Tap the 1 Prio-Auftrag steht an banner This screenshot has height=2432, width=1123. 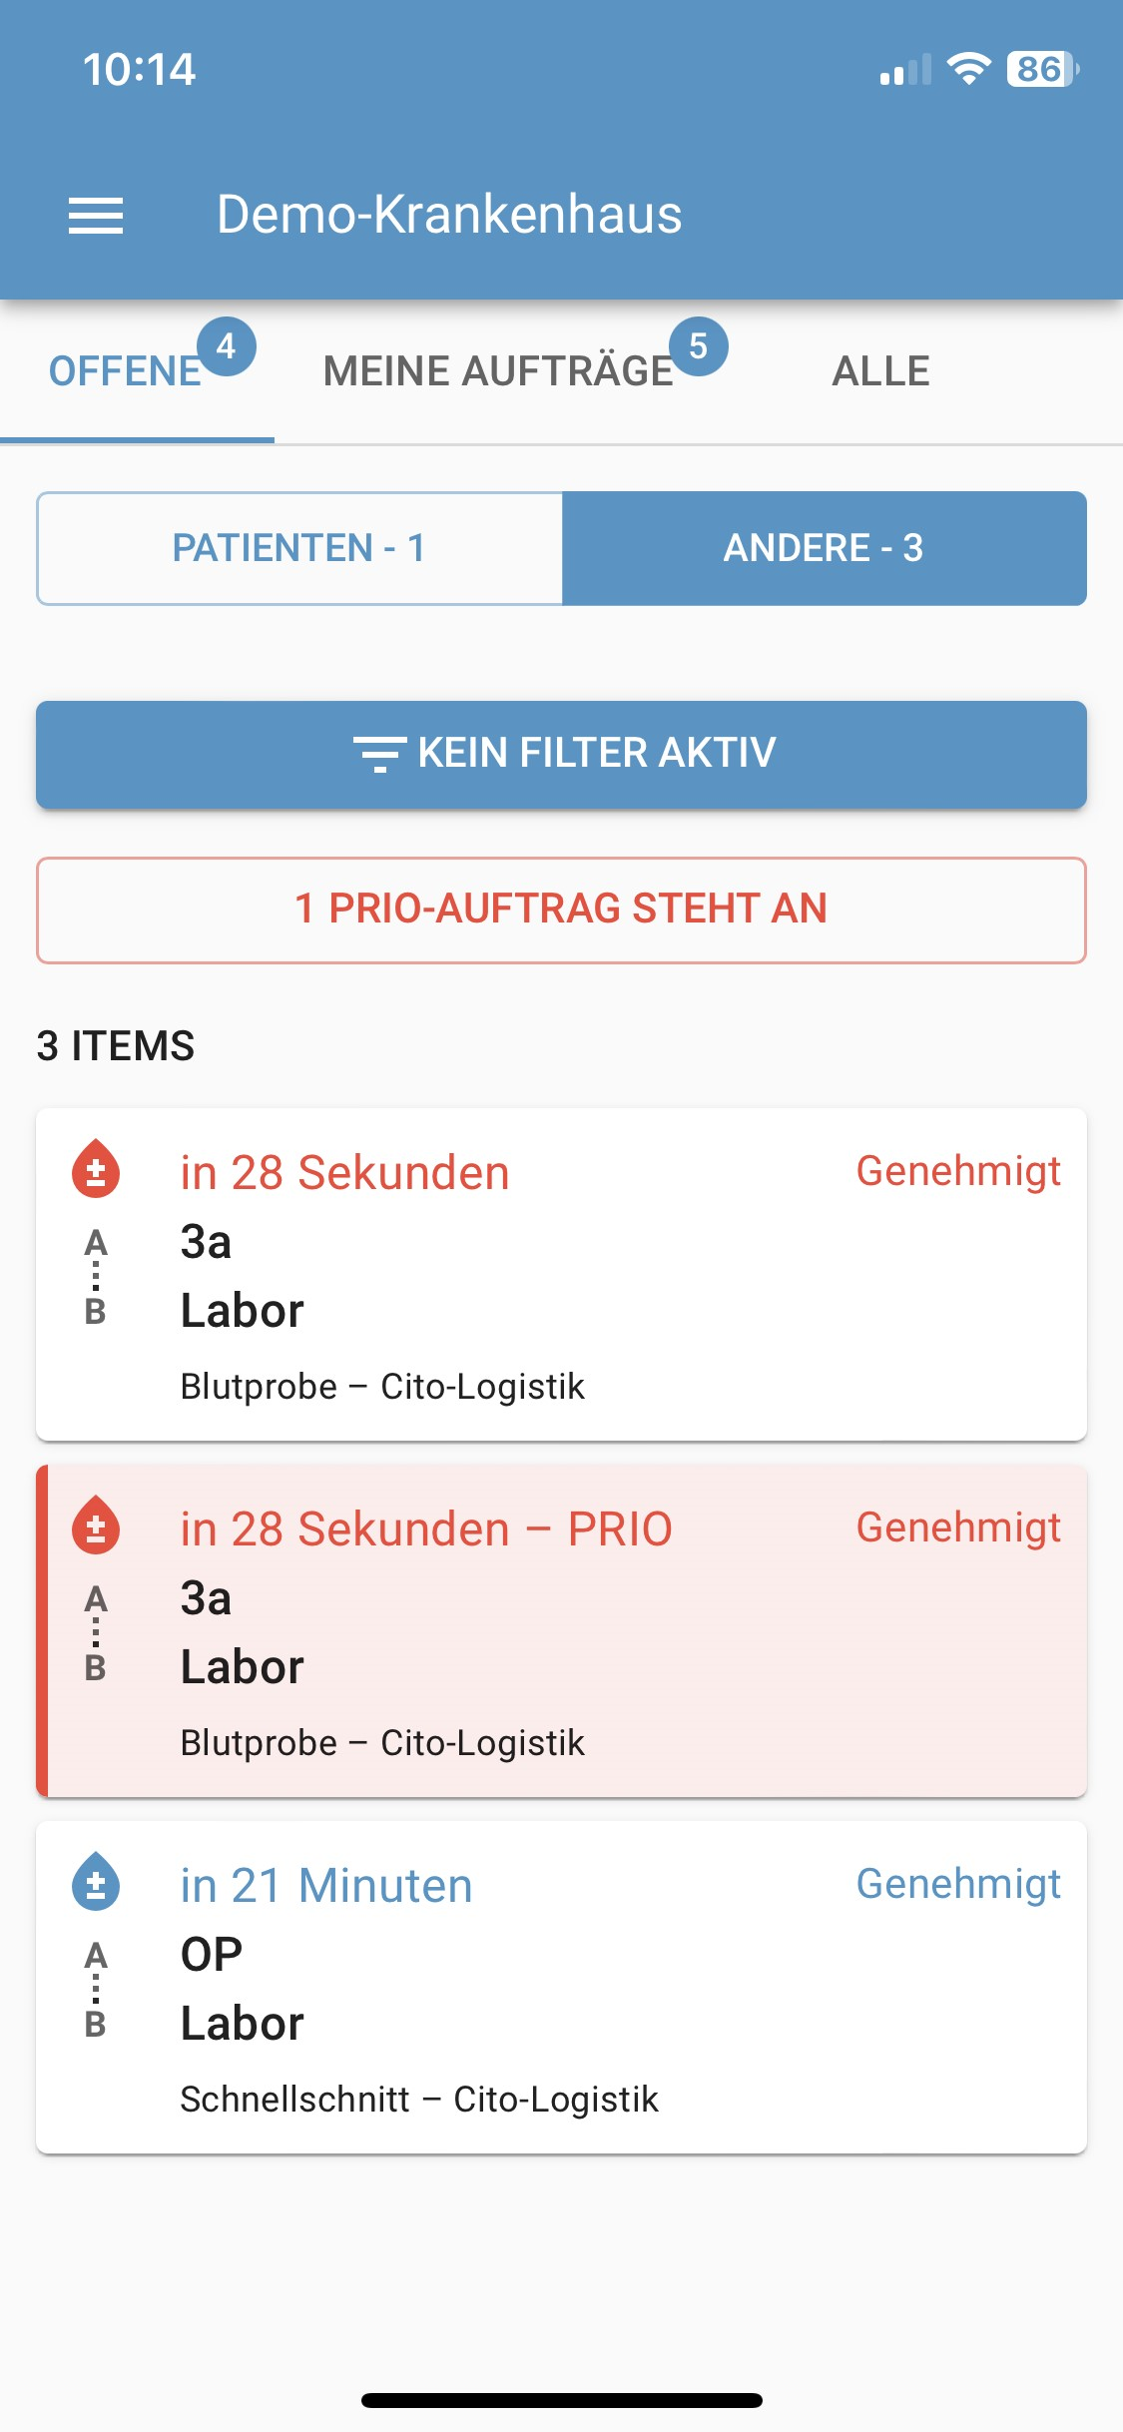coord(561,910)
